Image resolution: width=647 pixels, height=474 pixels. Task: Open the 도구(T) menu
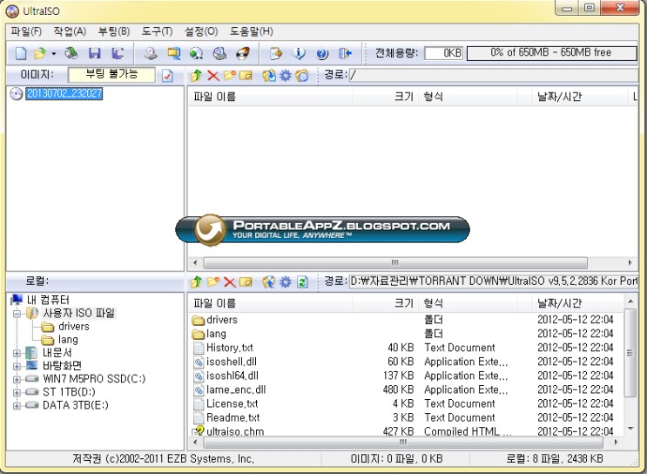(x=158, y=31)
